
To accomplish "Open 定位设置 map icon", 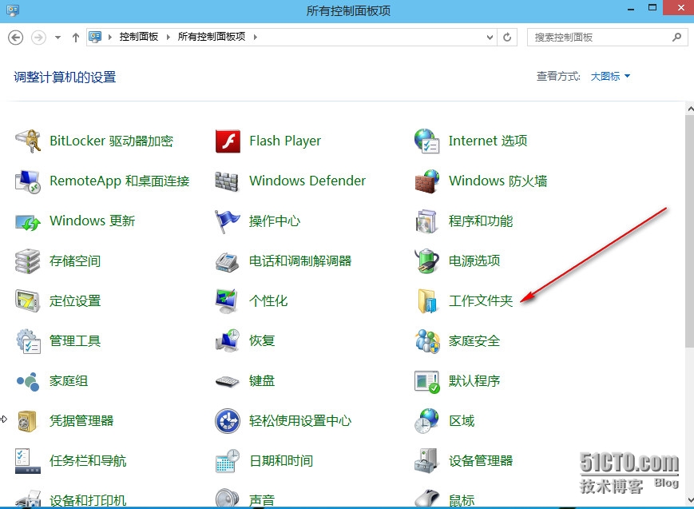I will pyautogui.click(x=27, y=300).
